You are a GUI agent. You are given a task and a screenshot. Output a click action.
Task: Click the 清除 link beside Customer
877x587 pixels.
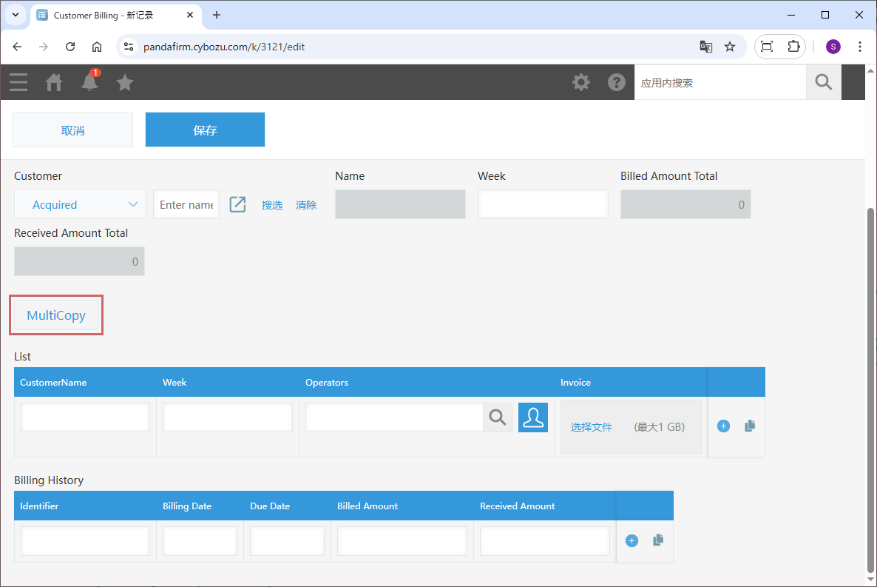pos(306,205)
